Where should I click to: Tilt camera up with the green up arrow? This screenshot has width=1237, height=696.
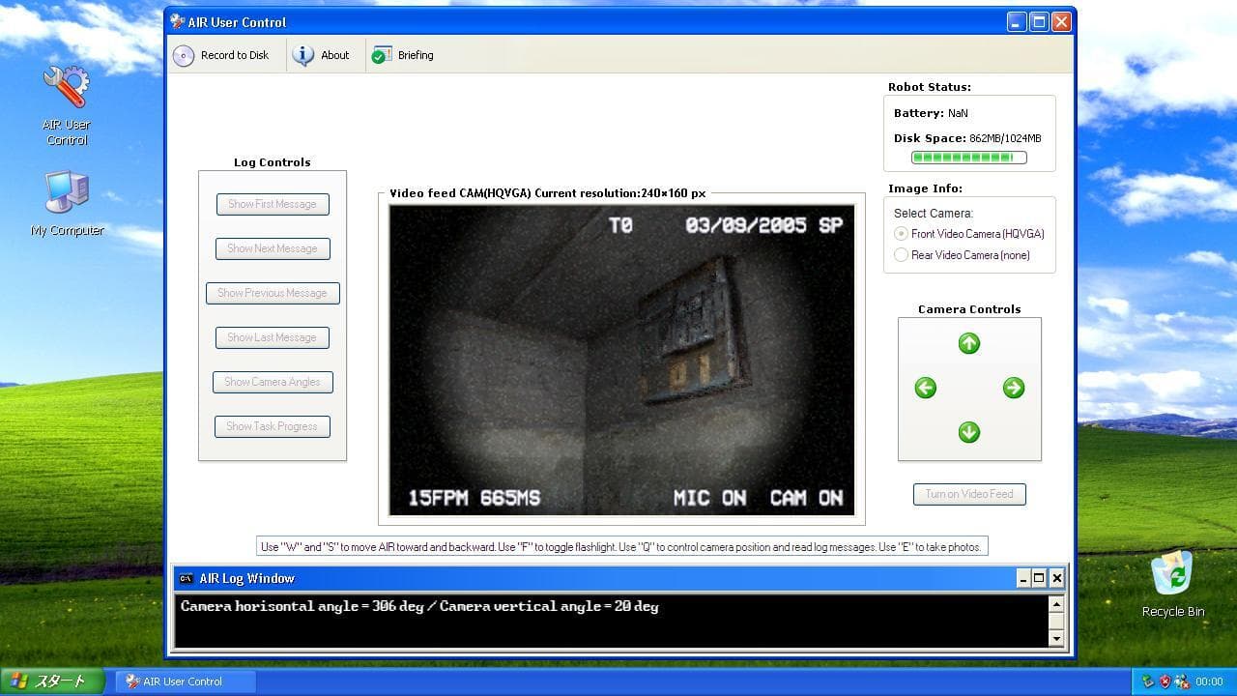968,343
